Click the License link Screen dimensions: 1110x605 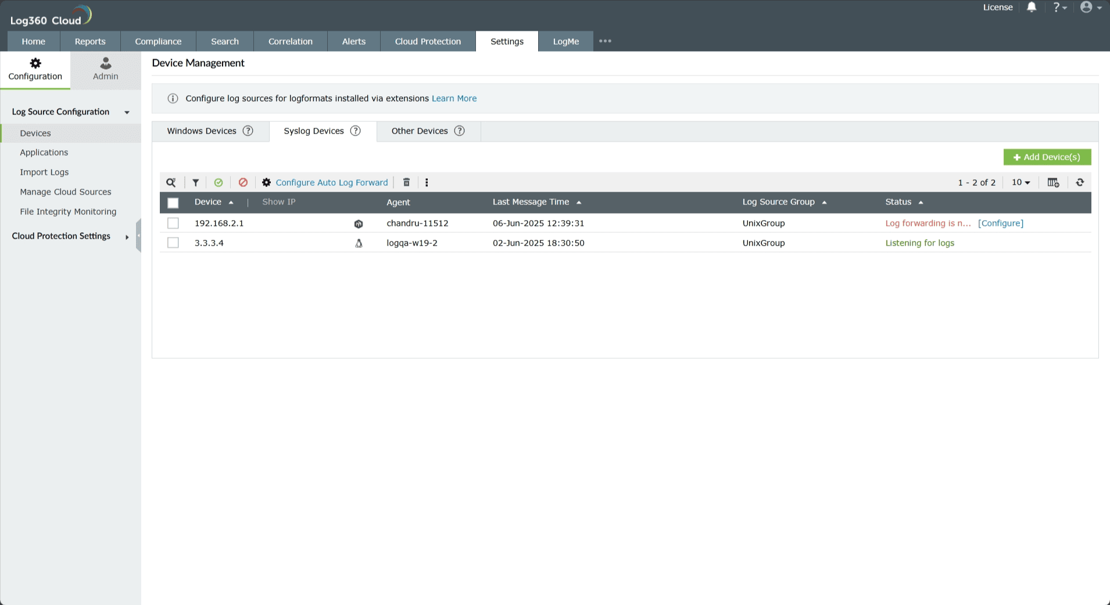(x=998, y=7)
